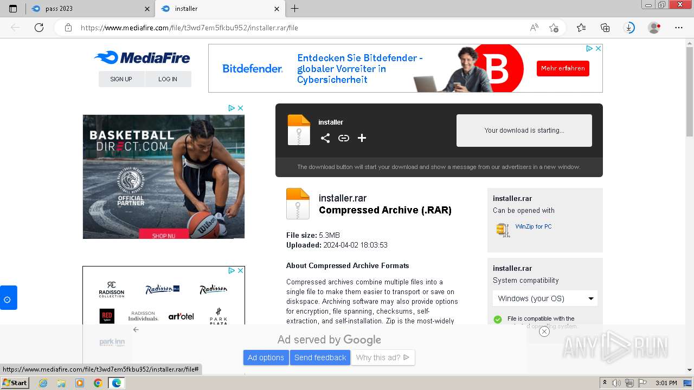694x390 pixels.
Task: Copy the installer file link
Action: tap(344, 138)
